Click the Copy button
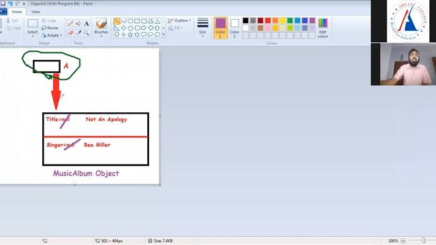436x245 pixels. pos(14,28)
